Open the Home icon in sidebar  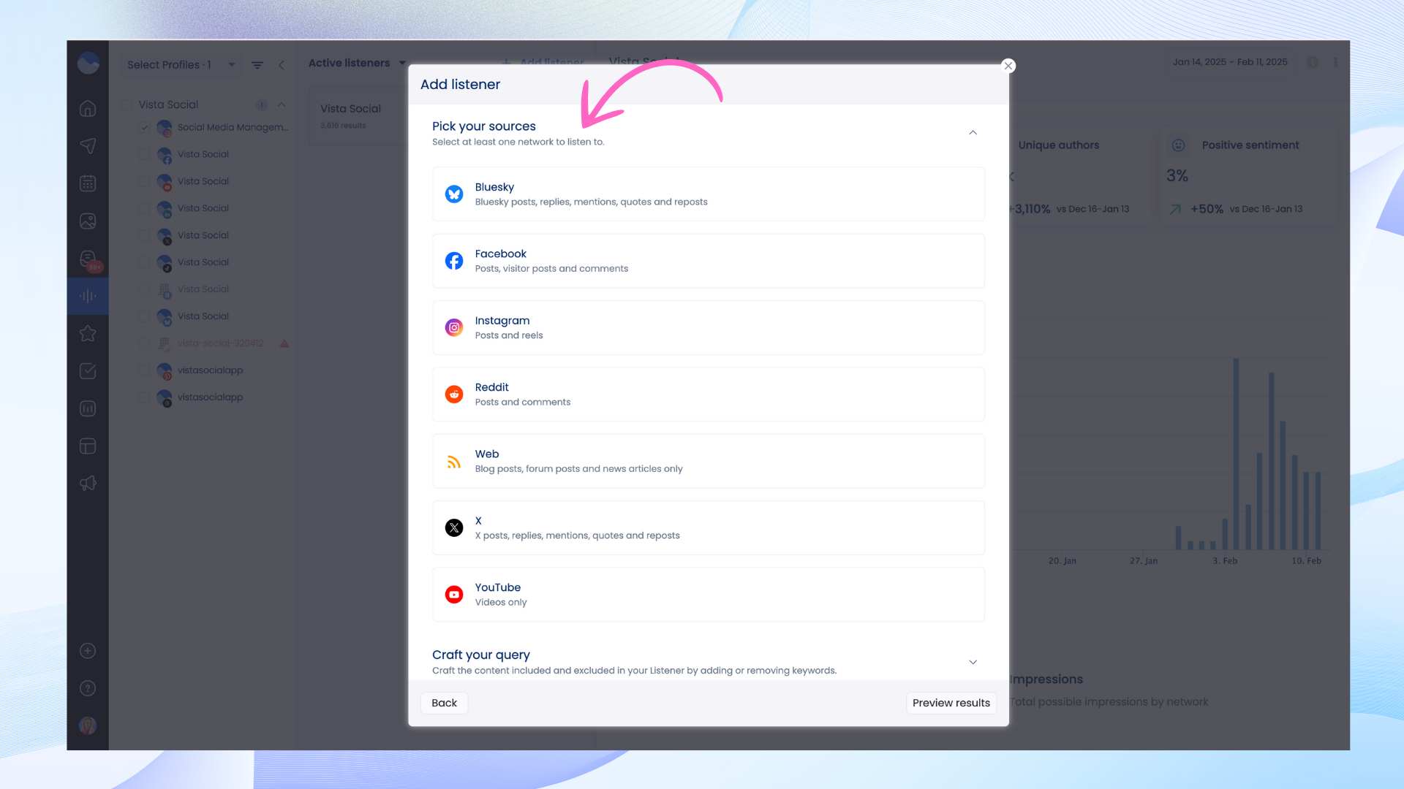[x=88, y=109]
